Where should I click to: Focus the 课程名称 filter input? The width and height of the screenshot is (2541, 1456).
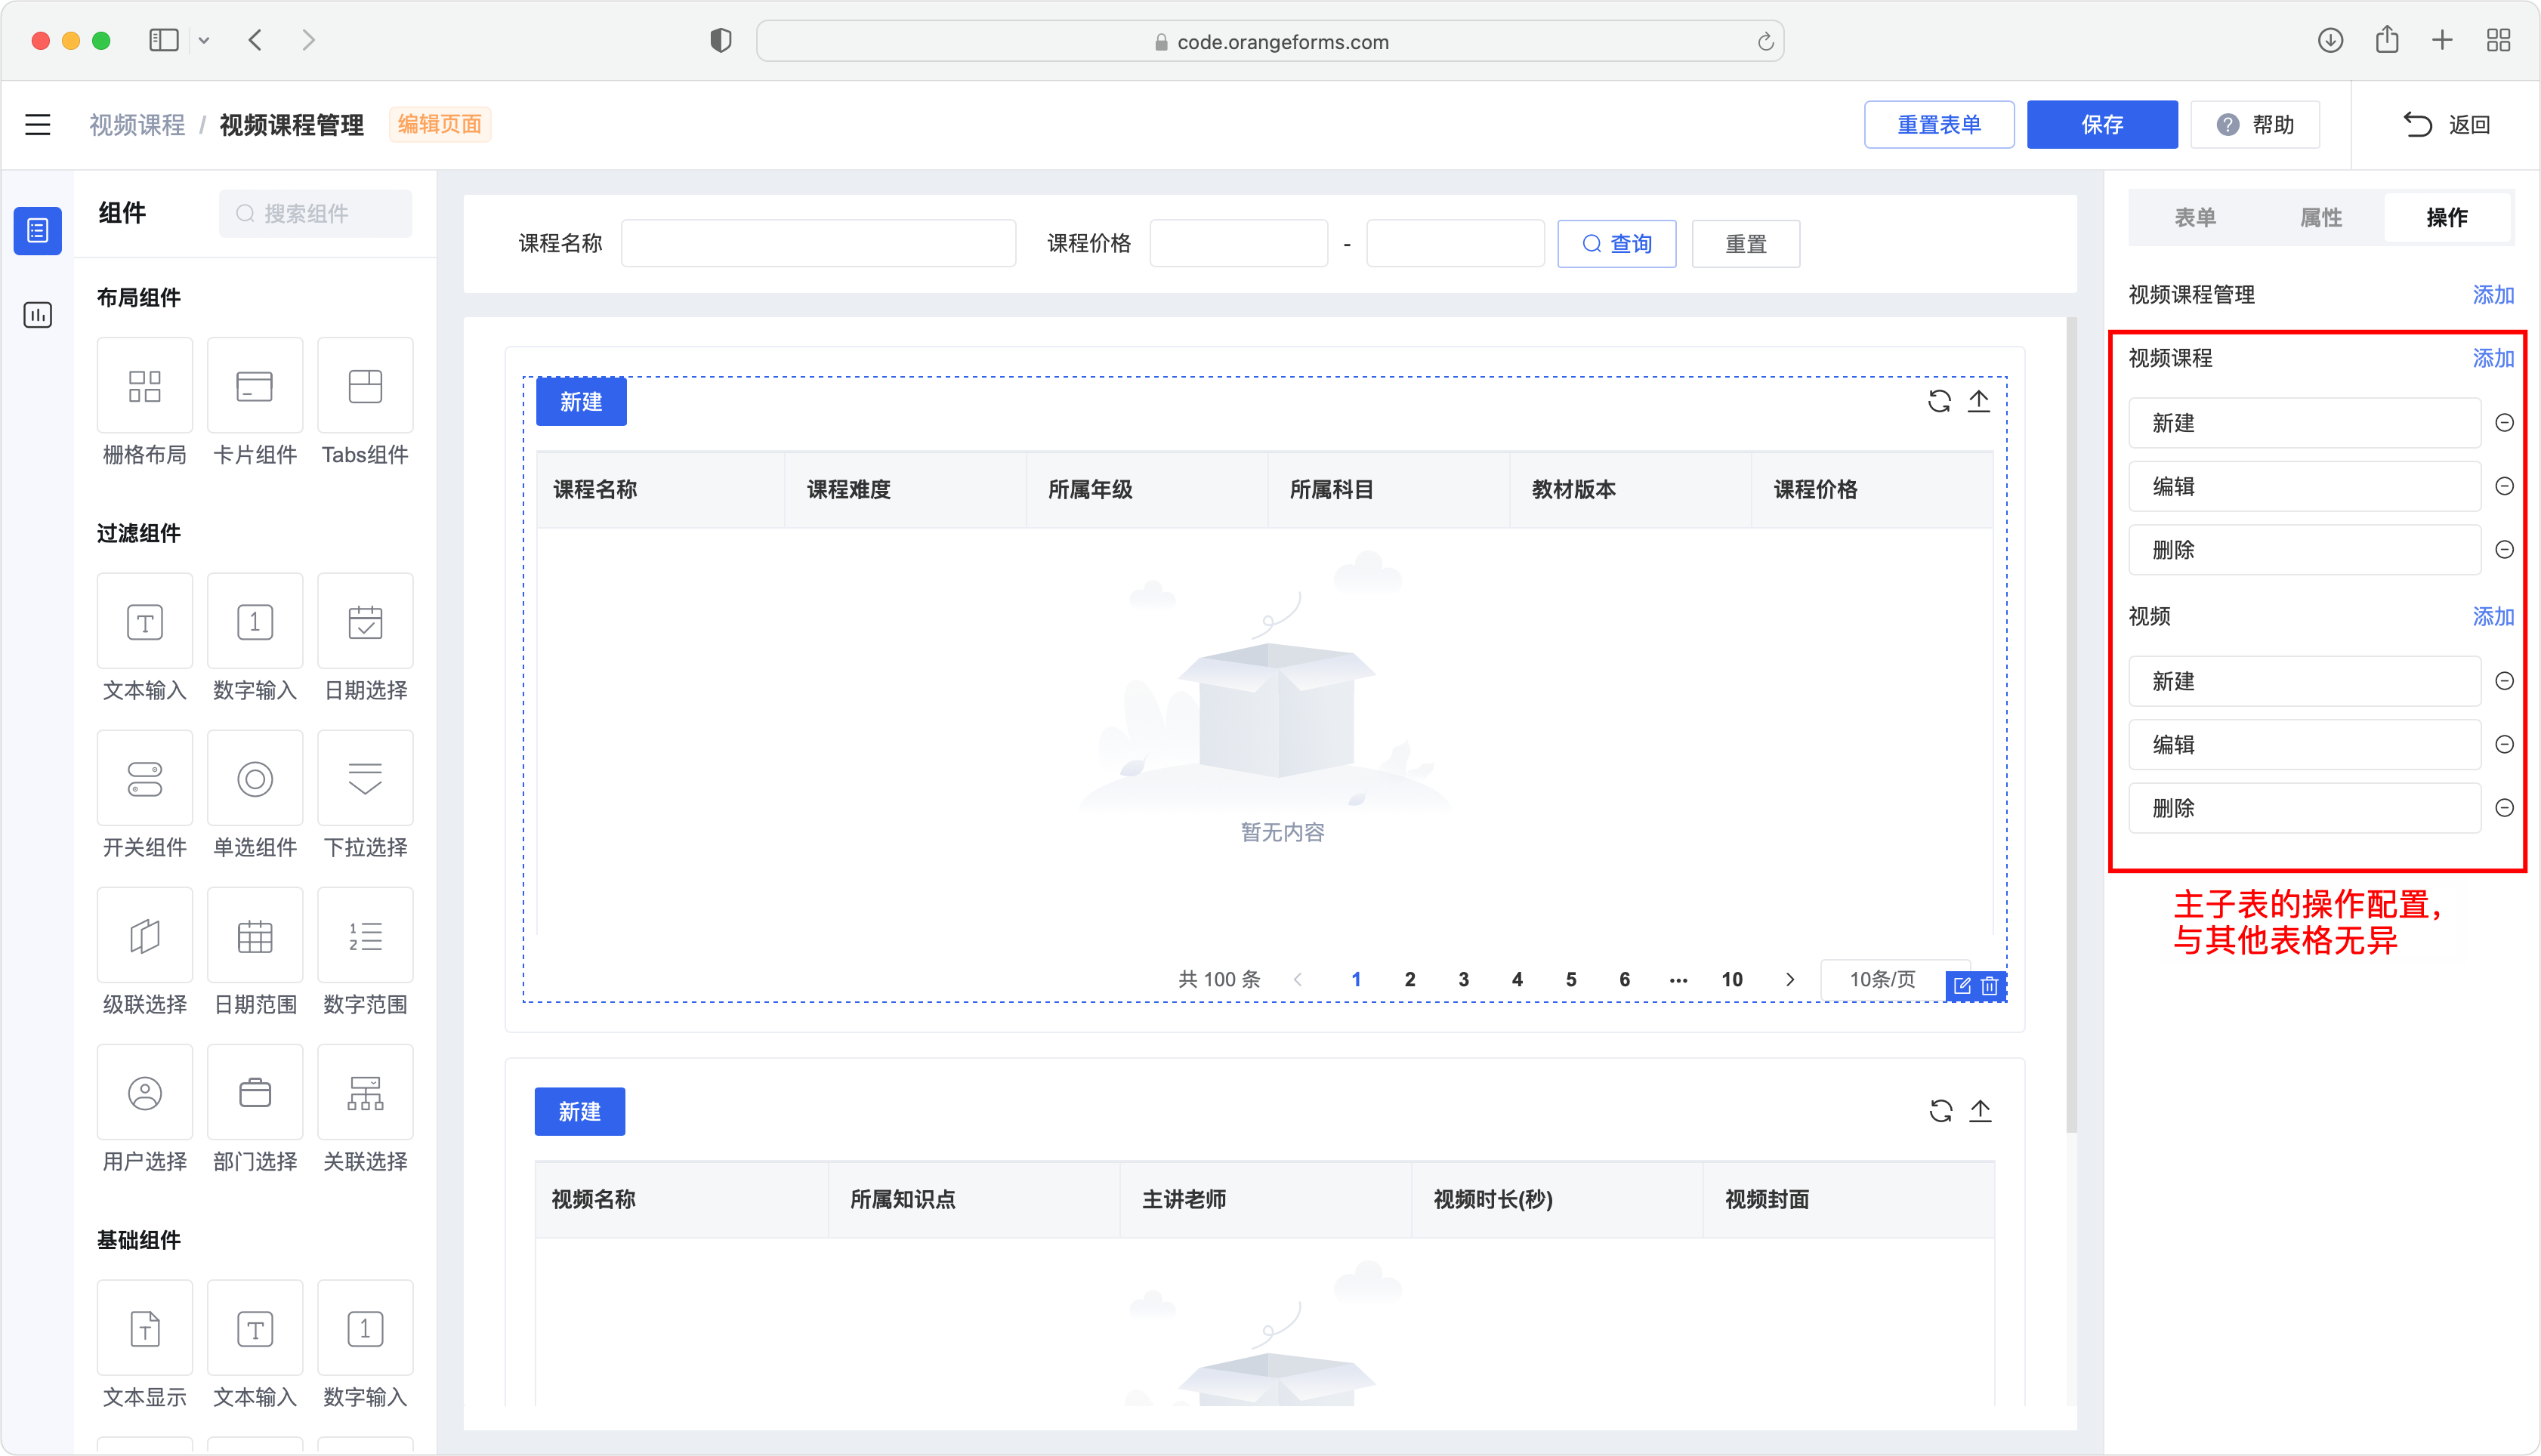[x=819, y=244]
